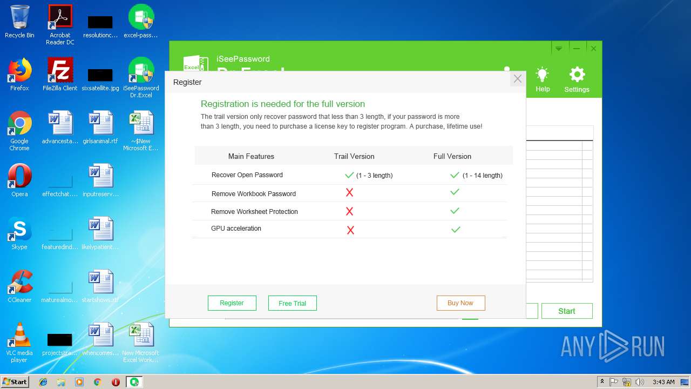Open the Recycle Bin desktop icon
The height and width of the screenshot is (389, 691).
19,22
